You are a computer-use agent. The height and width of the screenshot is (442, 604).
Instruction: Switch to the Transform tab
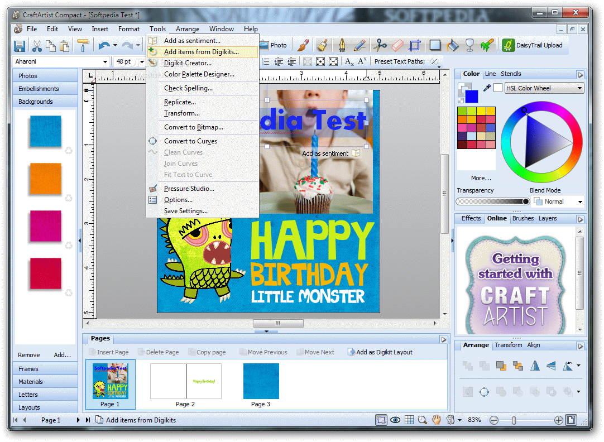tap(508, 345)
